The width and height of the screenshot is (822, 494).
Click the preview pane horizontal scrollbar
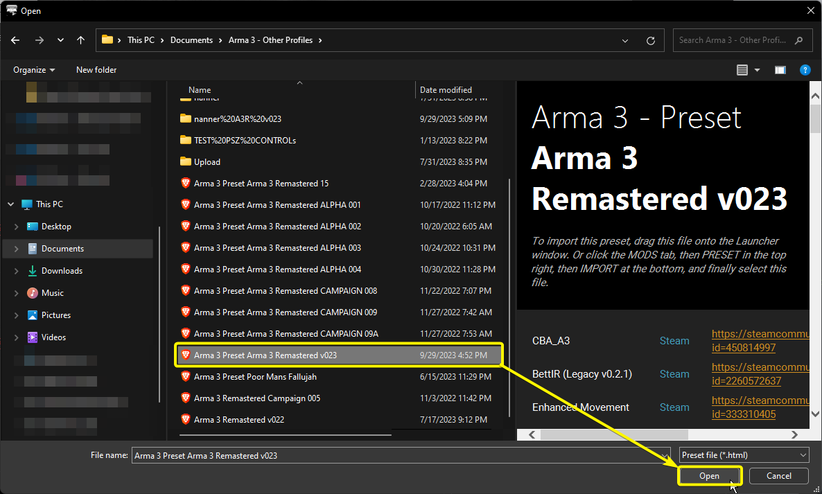[614, 435]
